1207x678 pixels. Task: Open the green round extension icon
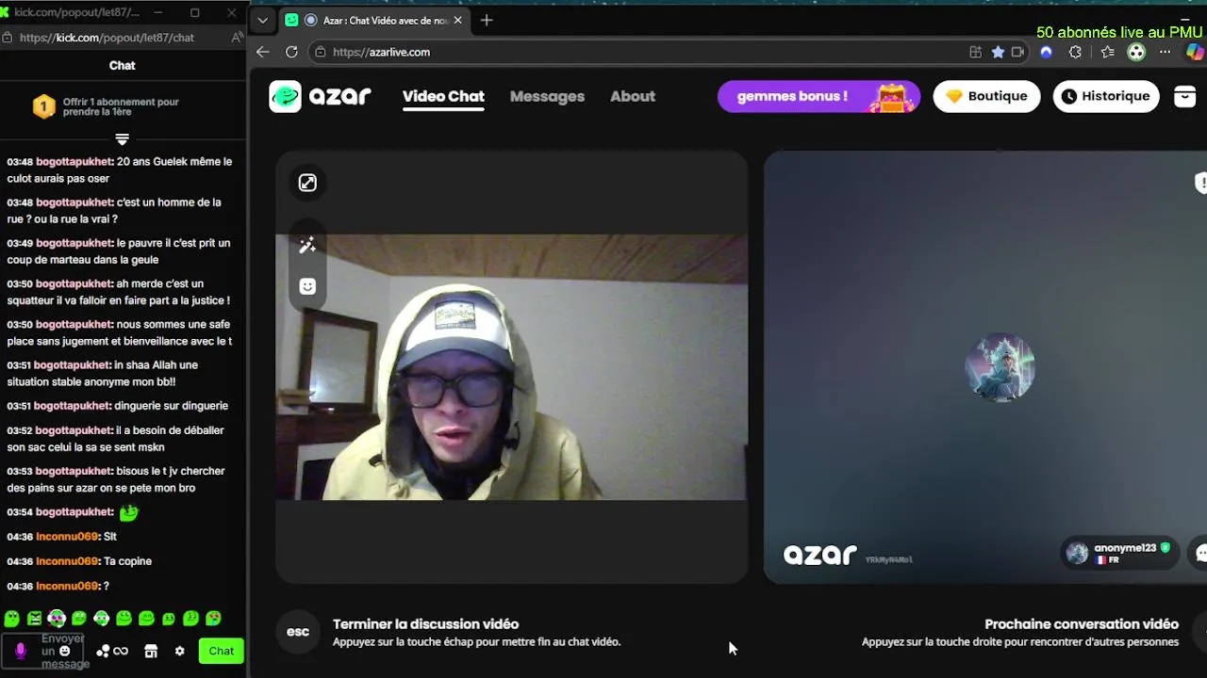1136,52
